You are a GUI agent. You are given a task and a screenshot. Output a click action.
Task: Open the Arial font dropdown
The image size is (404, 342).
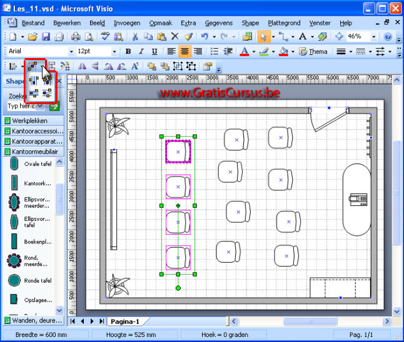[x=71, y=52]
